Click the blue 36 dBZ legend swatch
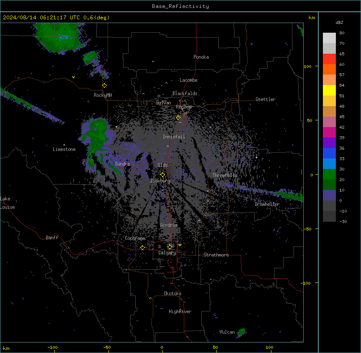The height and width of the screenshot is (353, 361). [329, 153]
